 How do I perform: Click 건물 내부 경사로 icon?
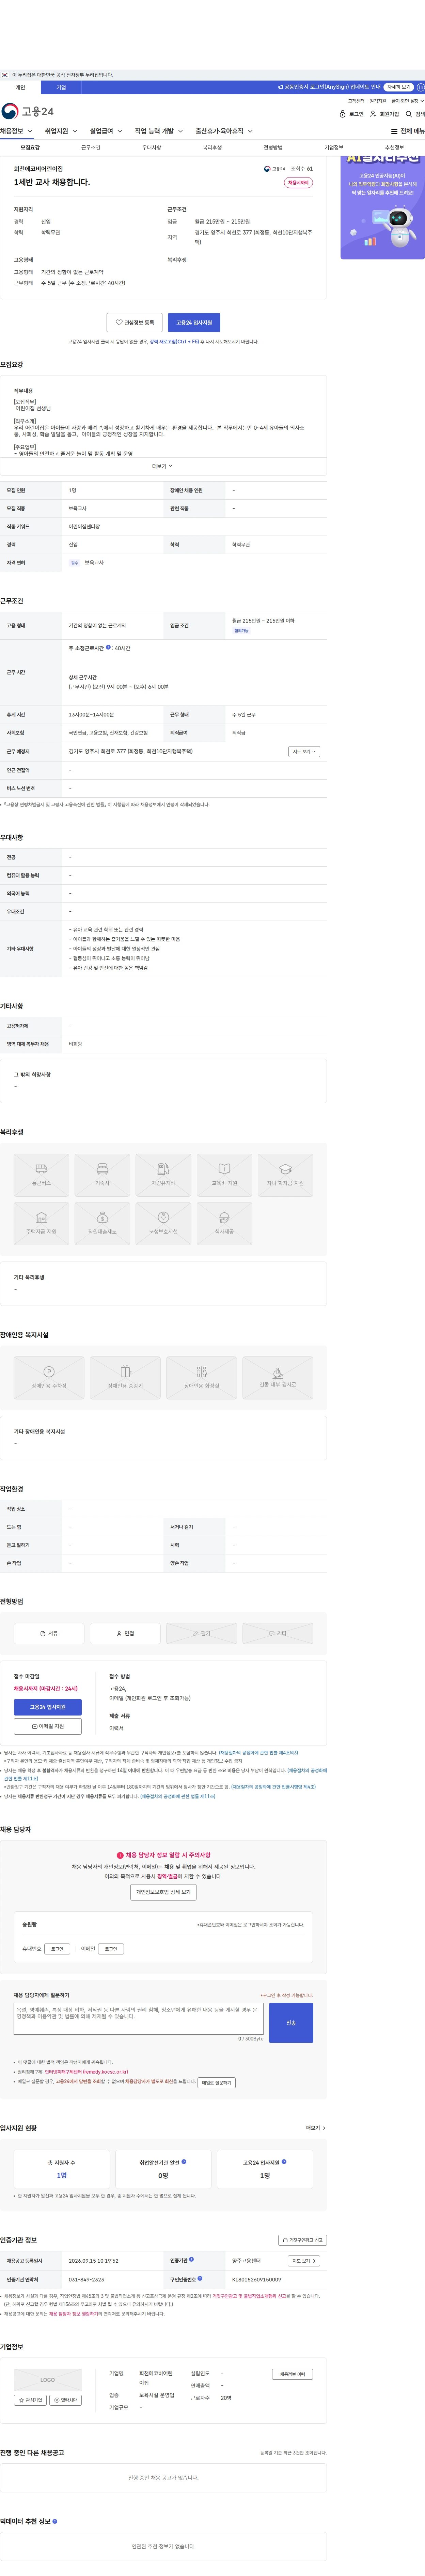[277, 1378]
